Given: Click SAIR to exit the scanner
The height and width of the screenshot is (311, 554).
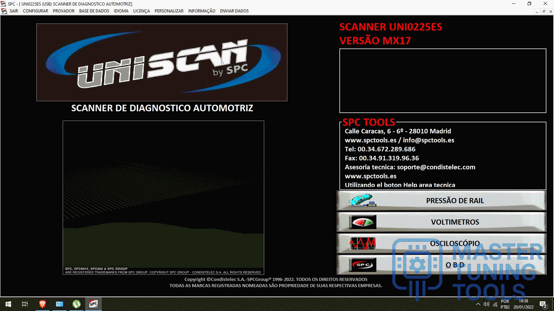Looking at the screenshot, I should [x=14, y=11].
